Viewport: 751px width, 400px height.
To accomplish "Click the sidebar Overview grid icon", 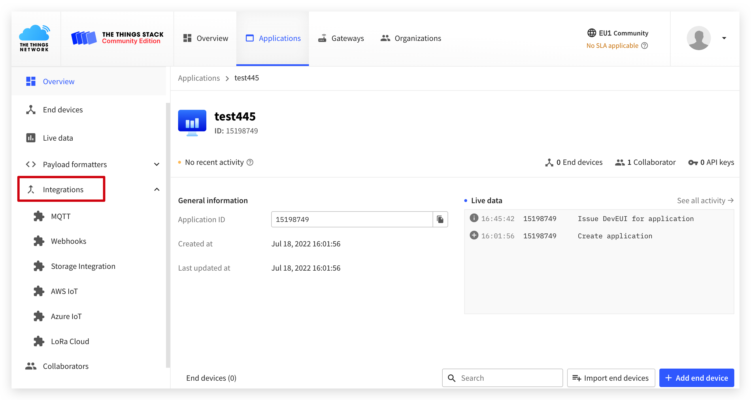I will coord(31,81).
